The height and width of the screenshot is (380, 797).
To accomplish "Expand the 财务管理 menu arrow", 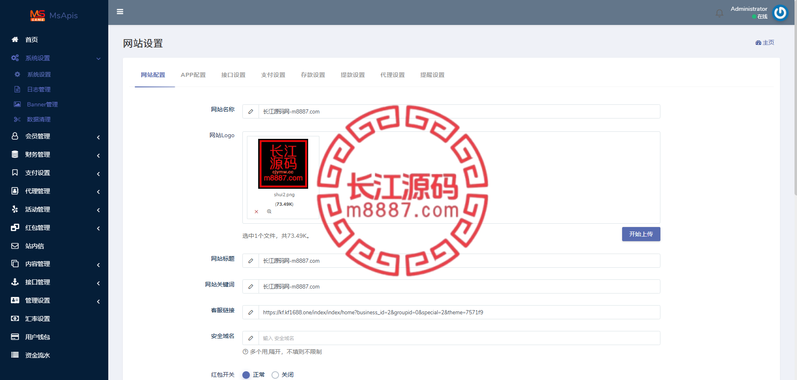I will point(99,155).
